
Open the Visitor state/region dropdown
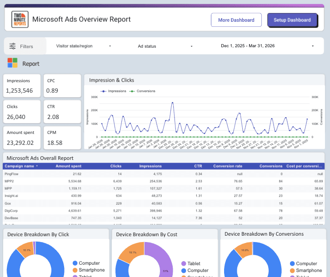pos(83,46)
